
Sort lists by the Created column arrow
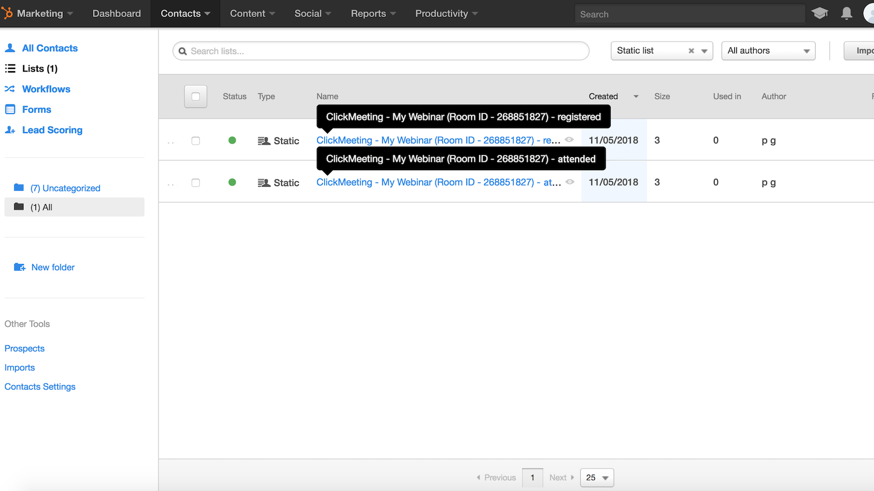636,97
